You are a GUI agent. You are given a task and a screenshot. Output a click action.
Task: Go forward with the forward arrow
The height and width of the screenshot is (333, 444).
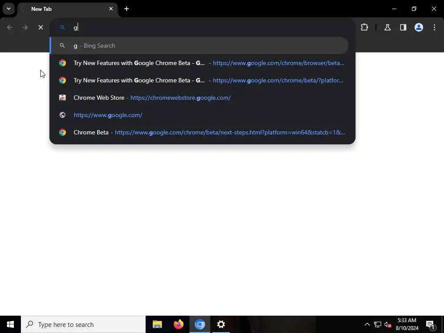(25, 27)
